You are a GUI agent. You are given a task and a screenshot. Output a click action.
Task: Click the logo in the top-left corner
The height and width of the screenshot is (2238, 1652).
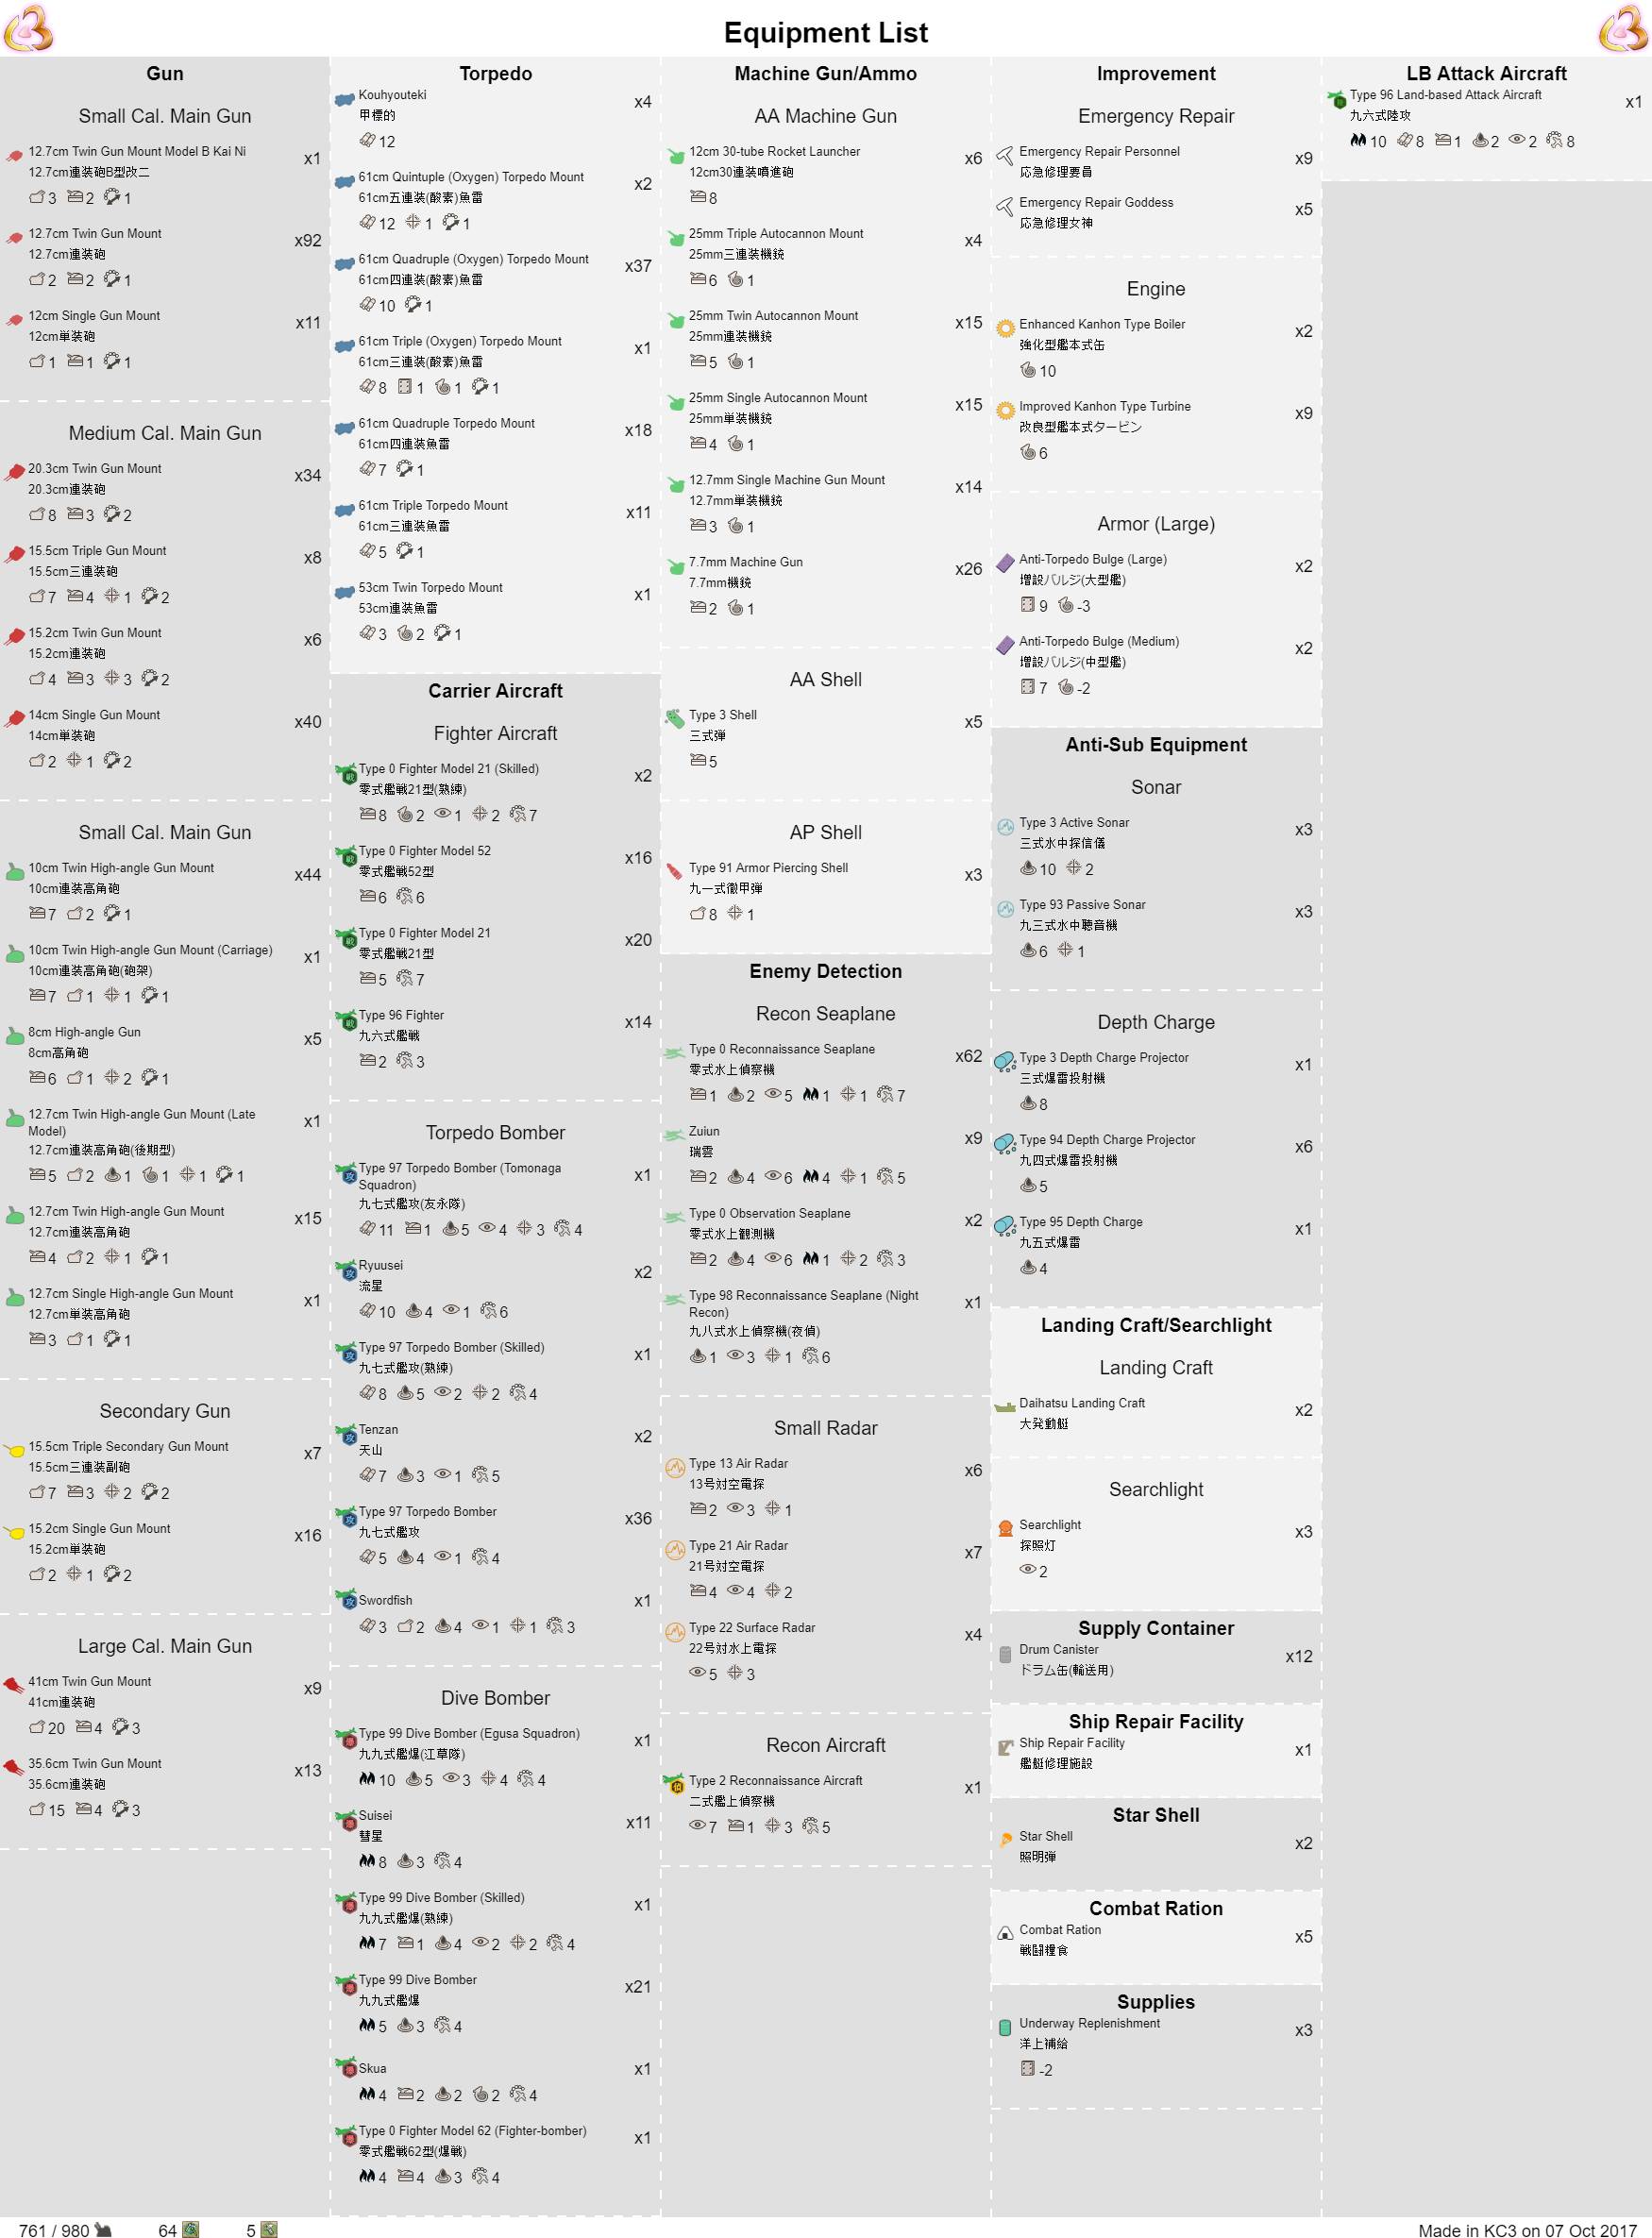point(28,28)
